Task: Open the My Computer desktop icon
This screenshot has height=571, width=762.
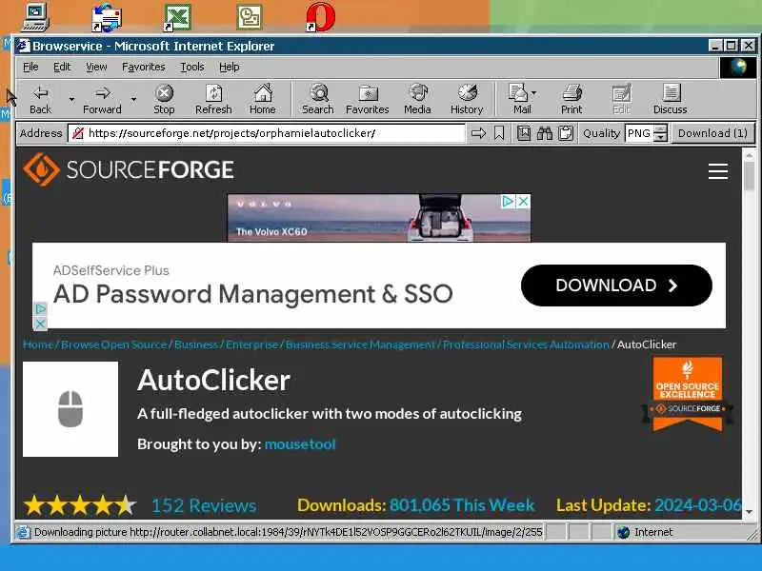Action: [35, 17]
